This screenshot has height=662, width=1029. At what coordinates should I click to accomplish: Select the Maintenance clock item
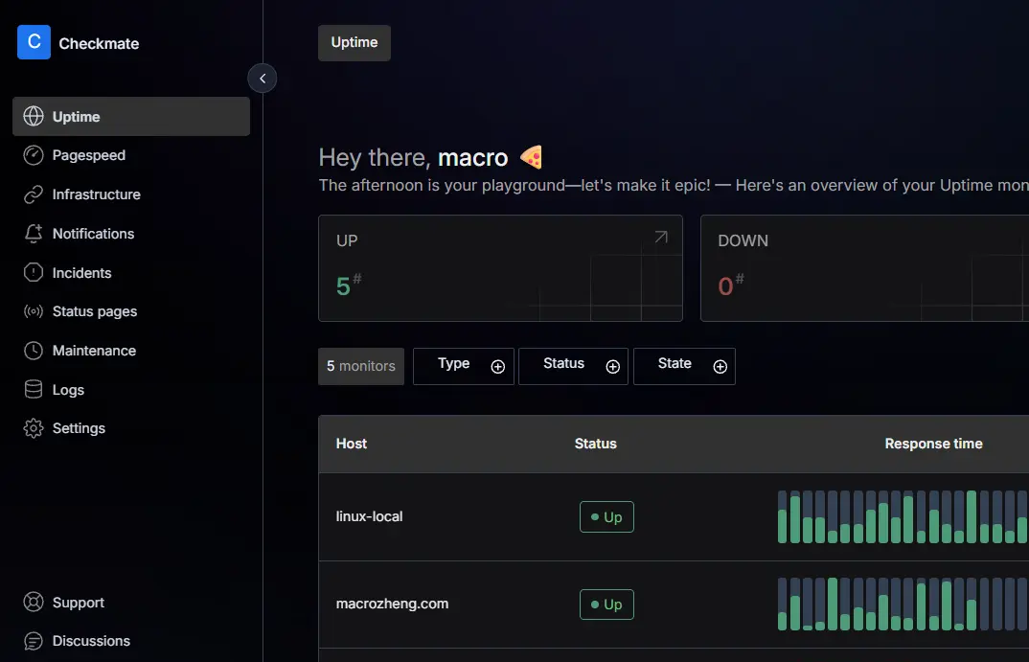[94, 351]
